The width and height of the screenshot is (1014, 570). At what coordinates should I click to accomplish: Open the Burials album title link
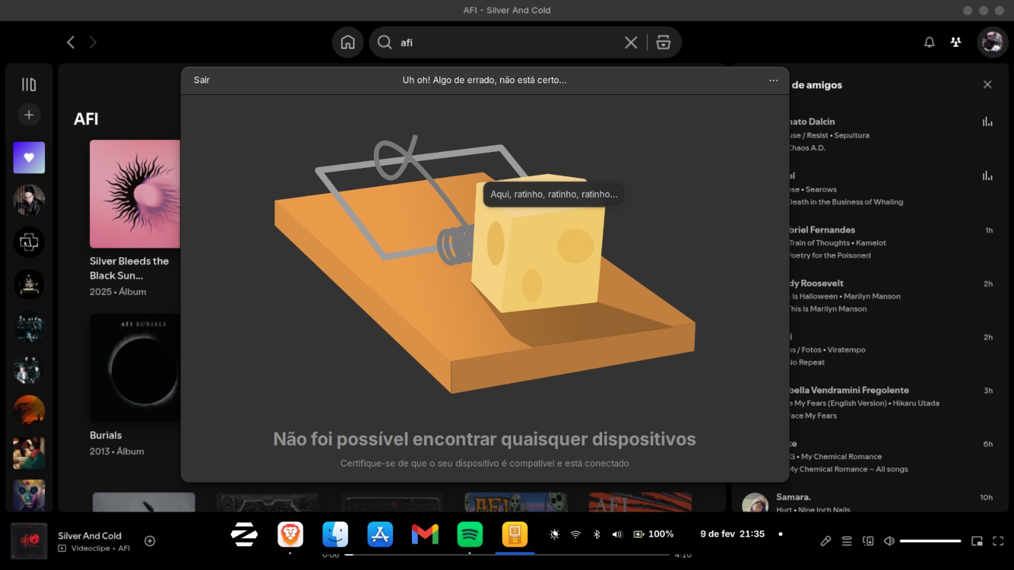106,435
